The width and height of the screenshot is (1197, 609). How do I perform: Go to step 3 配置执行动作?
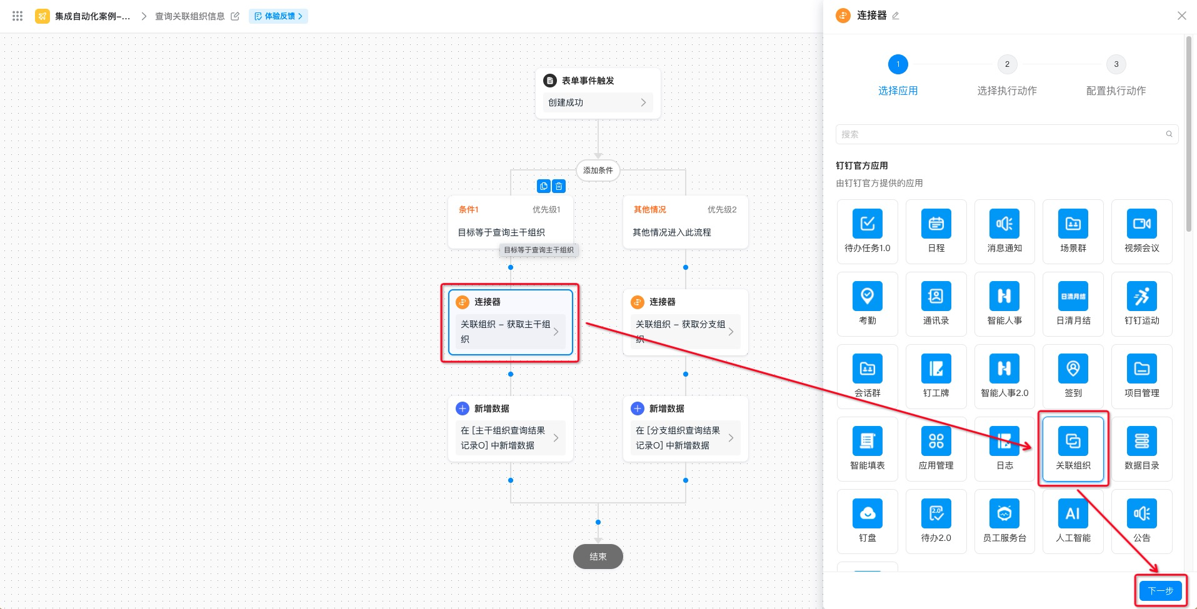(x=1116, y=75)
